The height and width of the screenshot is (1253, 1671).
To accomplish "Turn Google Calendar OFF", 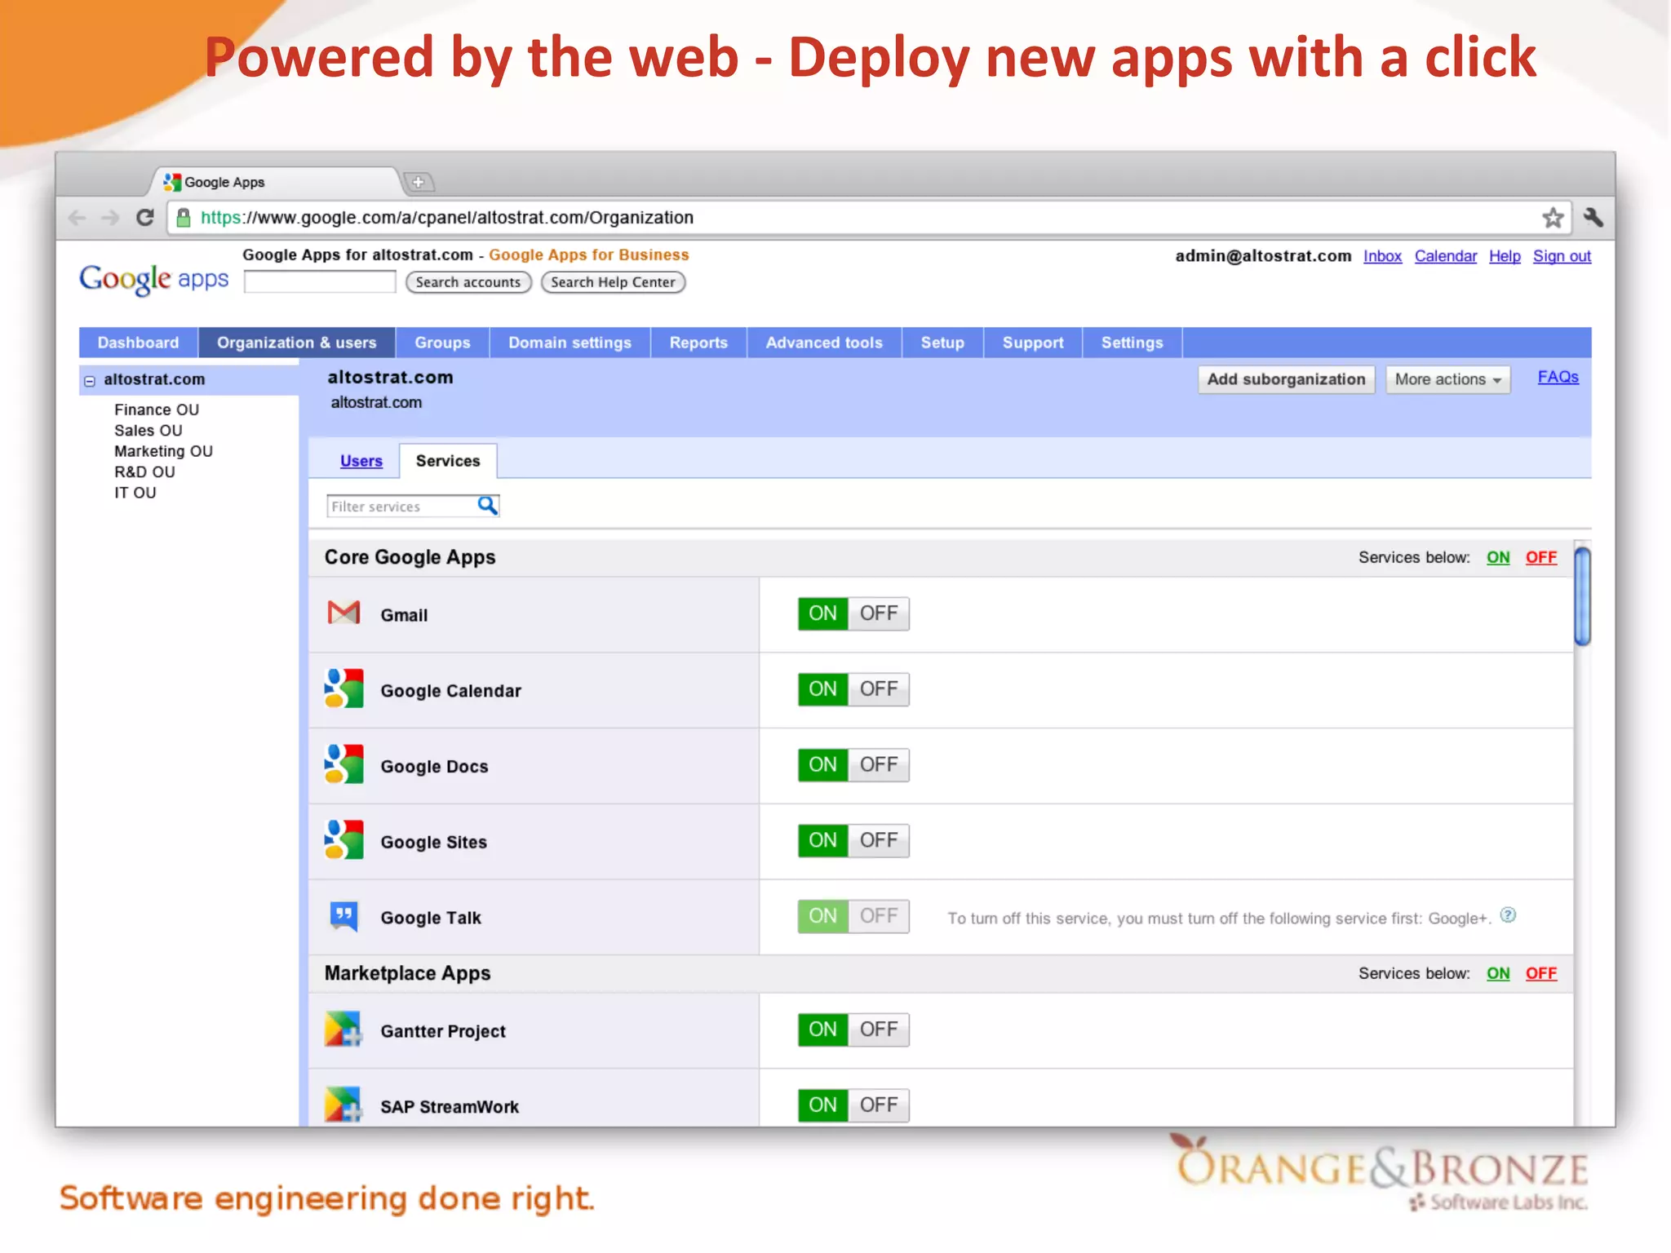I will (879, 689).
